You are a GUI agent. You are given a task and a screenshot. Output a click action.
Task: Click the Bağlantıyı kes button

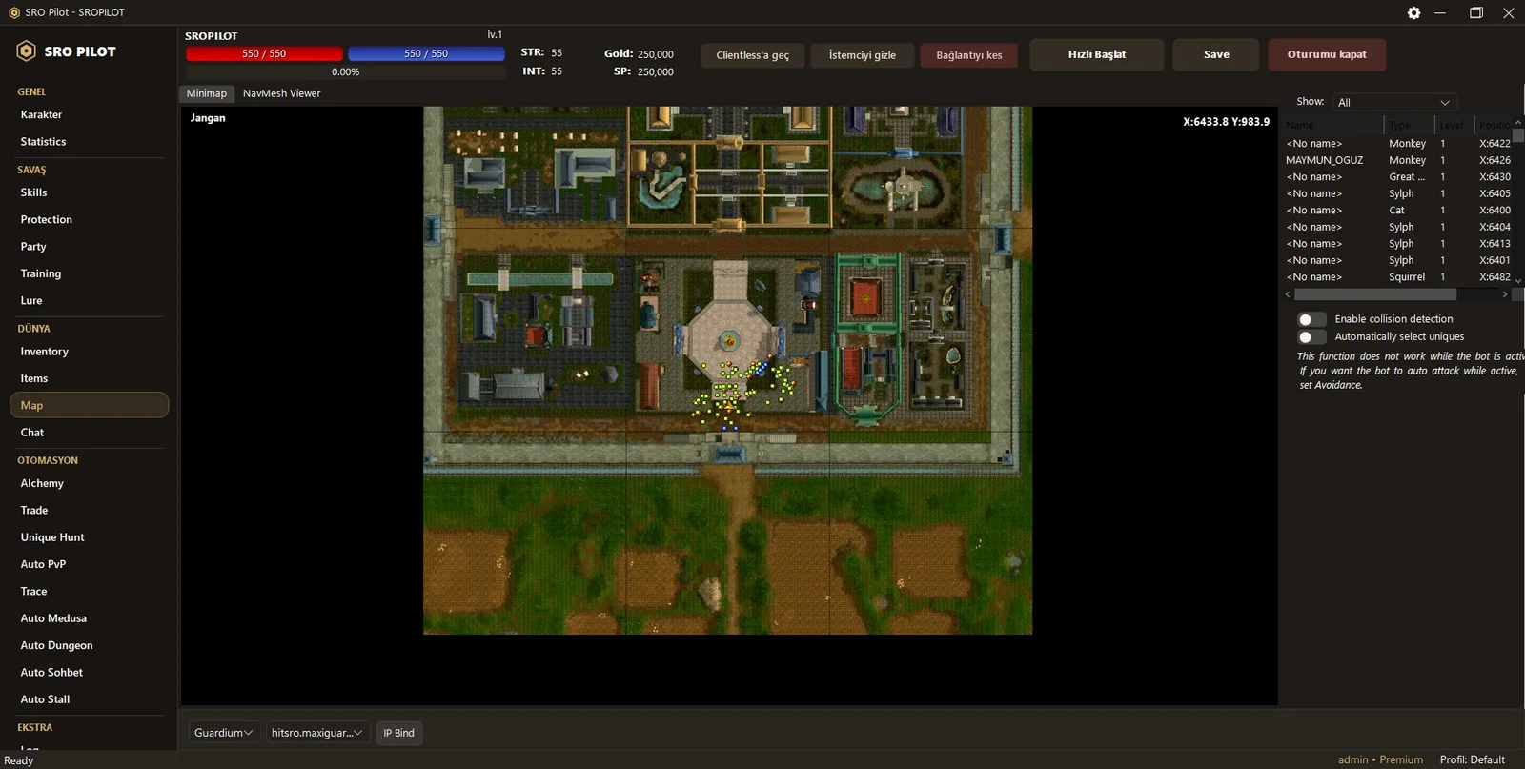pos(969,55)
